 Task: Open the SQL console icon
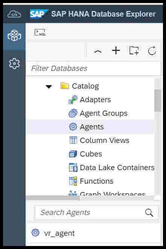pos(40,32)
